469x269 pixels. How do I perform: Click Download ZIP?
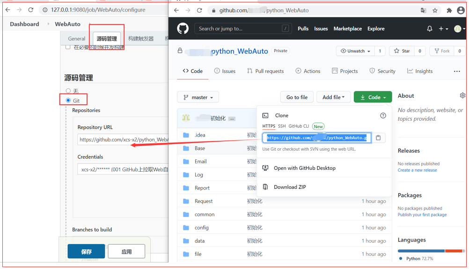(290, 187)
